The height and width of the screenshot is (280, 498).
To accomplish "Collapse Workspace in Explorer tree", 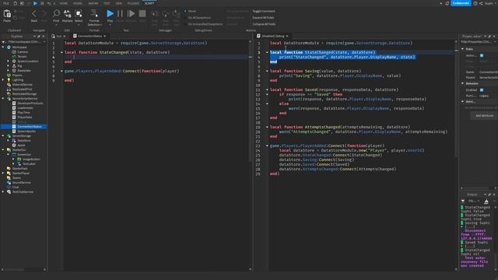I will pyautogui.click(x=3, y=47).
